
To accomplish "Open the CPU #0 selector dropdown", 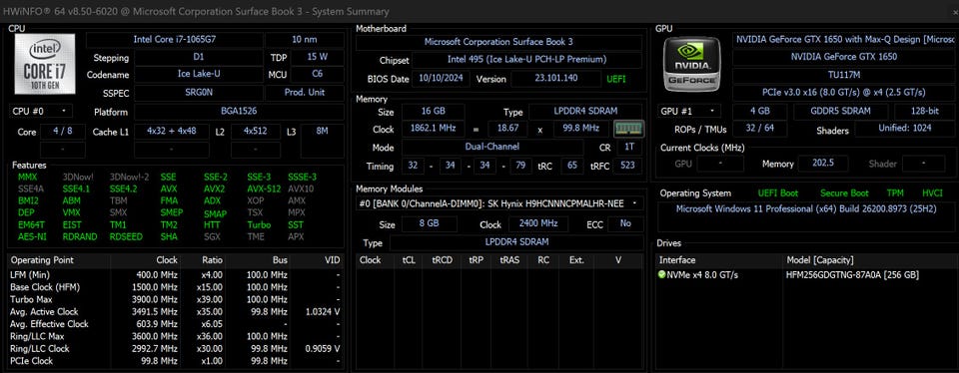I will (41, 112).
